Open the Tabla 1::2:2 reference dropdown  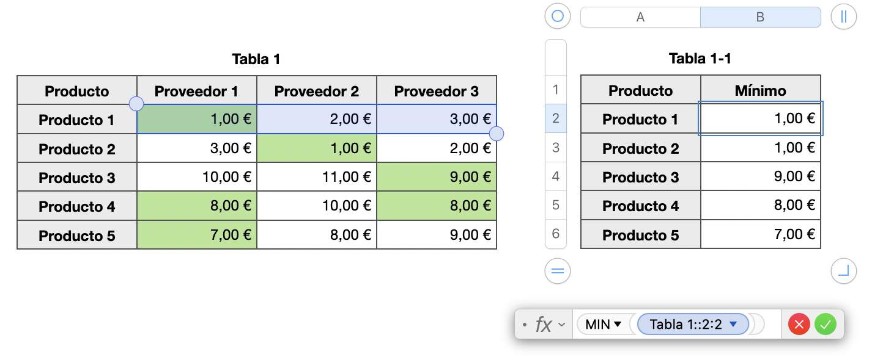click(x=734, y=324)
